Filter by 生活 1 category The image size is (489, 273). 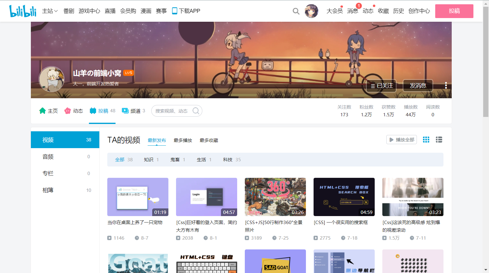coord(204,159)
